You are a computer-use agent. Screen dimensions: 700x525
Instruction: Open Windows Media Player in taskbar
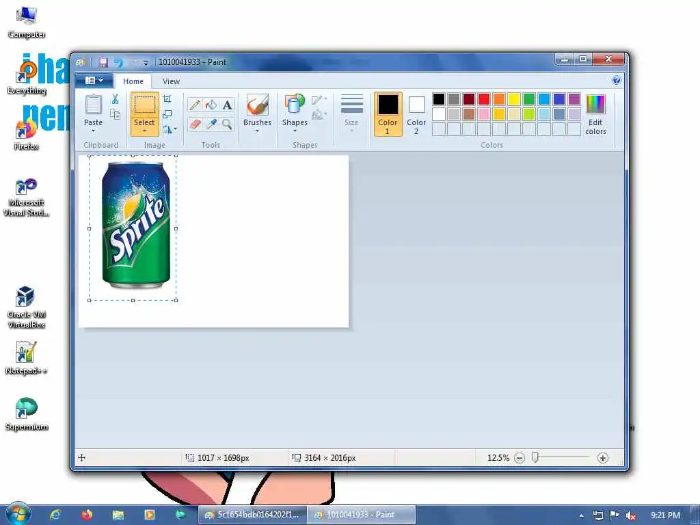point(150,515)
